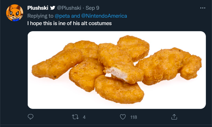212x127 pixels.
Task: Open the share tweet icon
Action: 174,117
